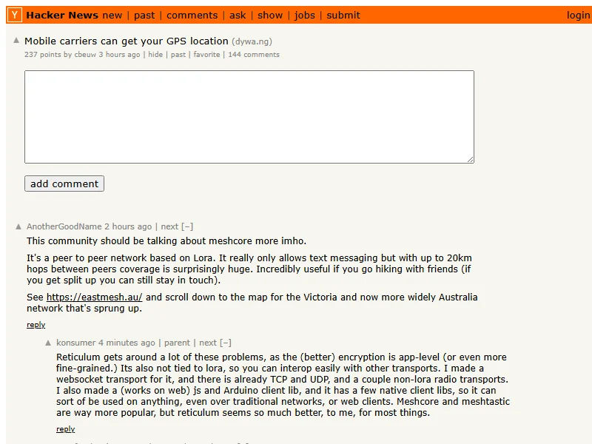
Task: Hide the Mobile carriers story
Action: pos(155,54)
